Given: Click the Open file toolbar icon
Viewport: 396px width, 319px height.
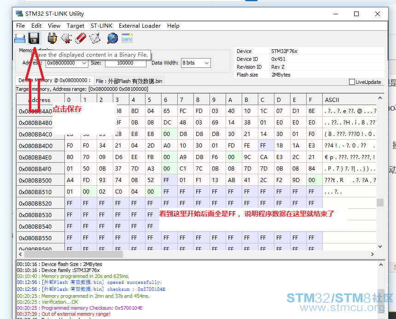Looking at the screenshot, I should pyautogui.click(x=20, y=38).
